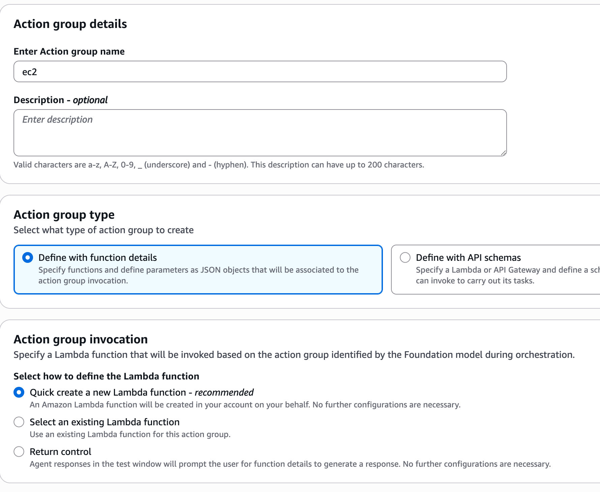The width and height of the screenshot is (600, 492).
Task: Click the "Enter Action group name" label
Action: click(x=69, y=52)
